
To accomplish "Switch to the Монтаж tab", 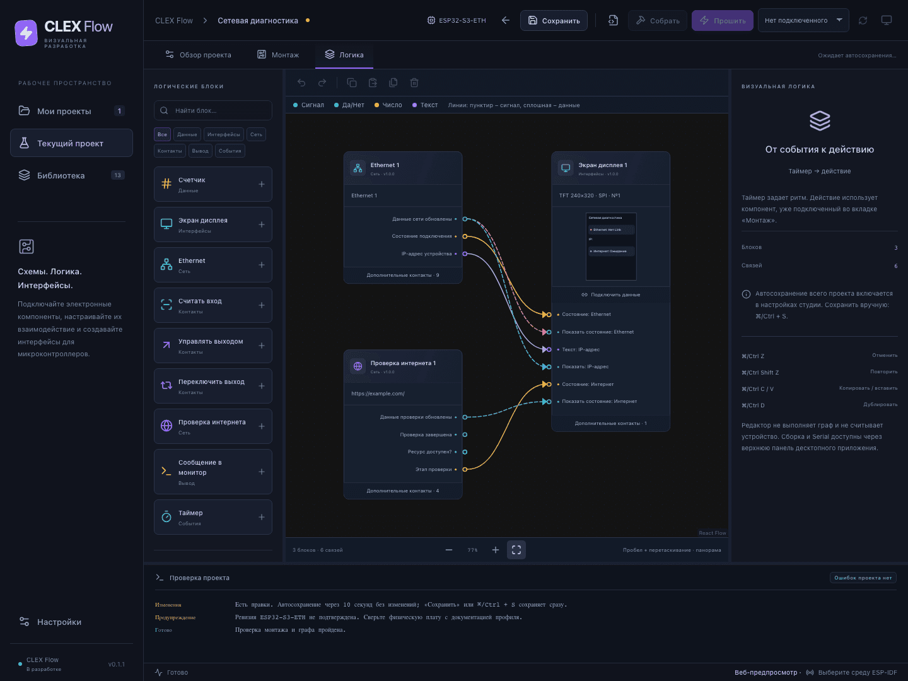I will click(278, 55).
